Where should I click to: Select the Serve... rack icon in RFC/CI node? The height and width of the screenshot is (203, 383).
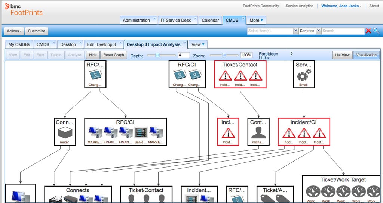point(141,133)
